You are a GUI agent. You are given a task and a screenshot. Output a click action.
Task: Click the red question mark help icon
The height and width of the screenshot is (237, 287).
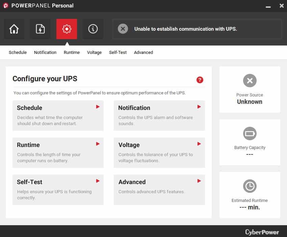pyautogui.click(x=200, y=80)
